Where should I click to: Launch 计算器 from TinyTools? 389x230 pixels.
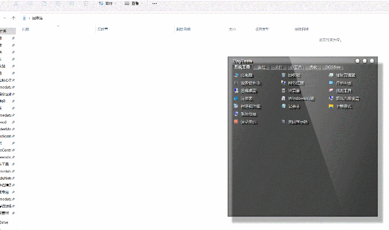291,91
